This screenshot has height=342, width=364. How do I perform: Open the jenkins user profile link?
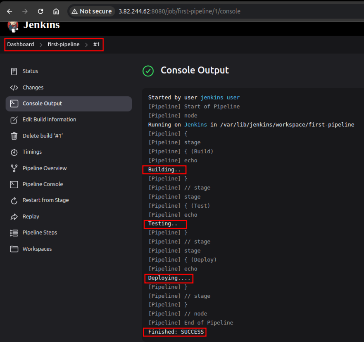[220, 97]
